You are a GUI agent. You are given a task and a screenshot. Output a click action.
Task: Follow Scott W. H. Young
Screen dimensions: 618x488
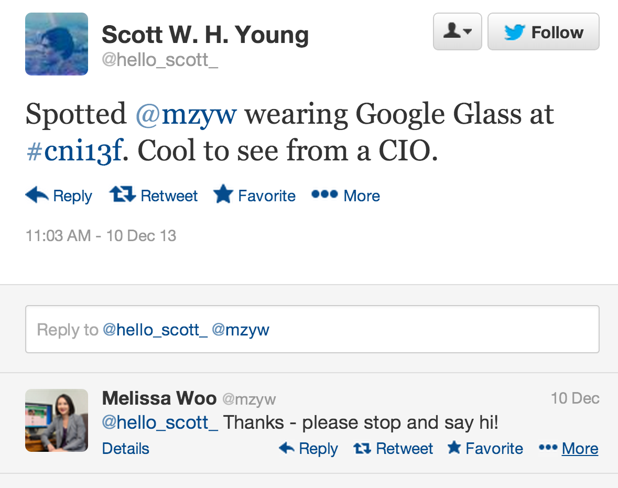[543, 32]
